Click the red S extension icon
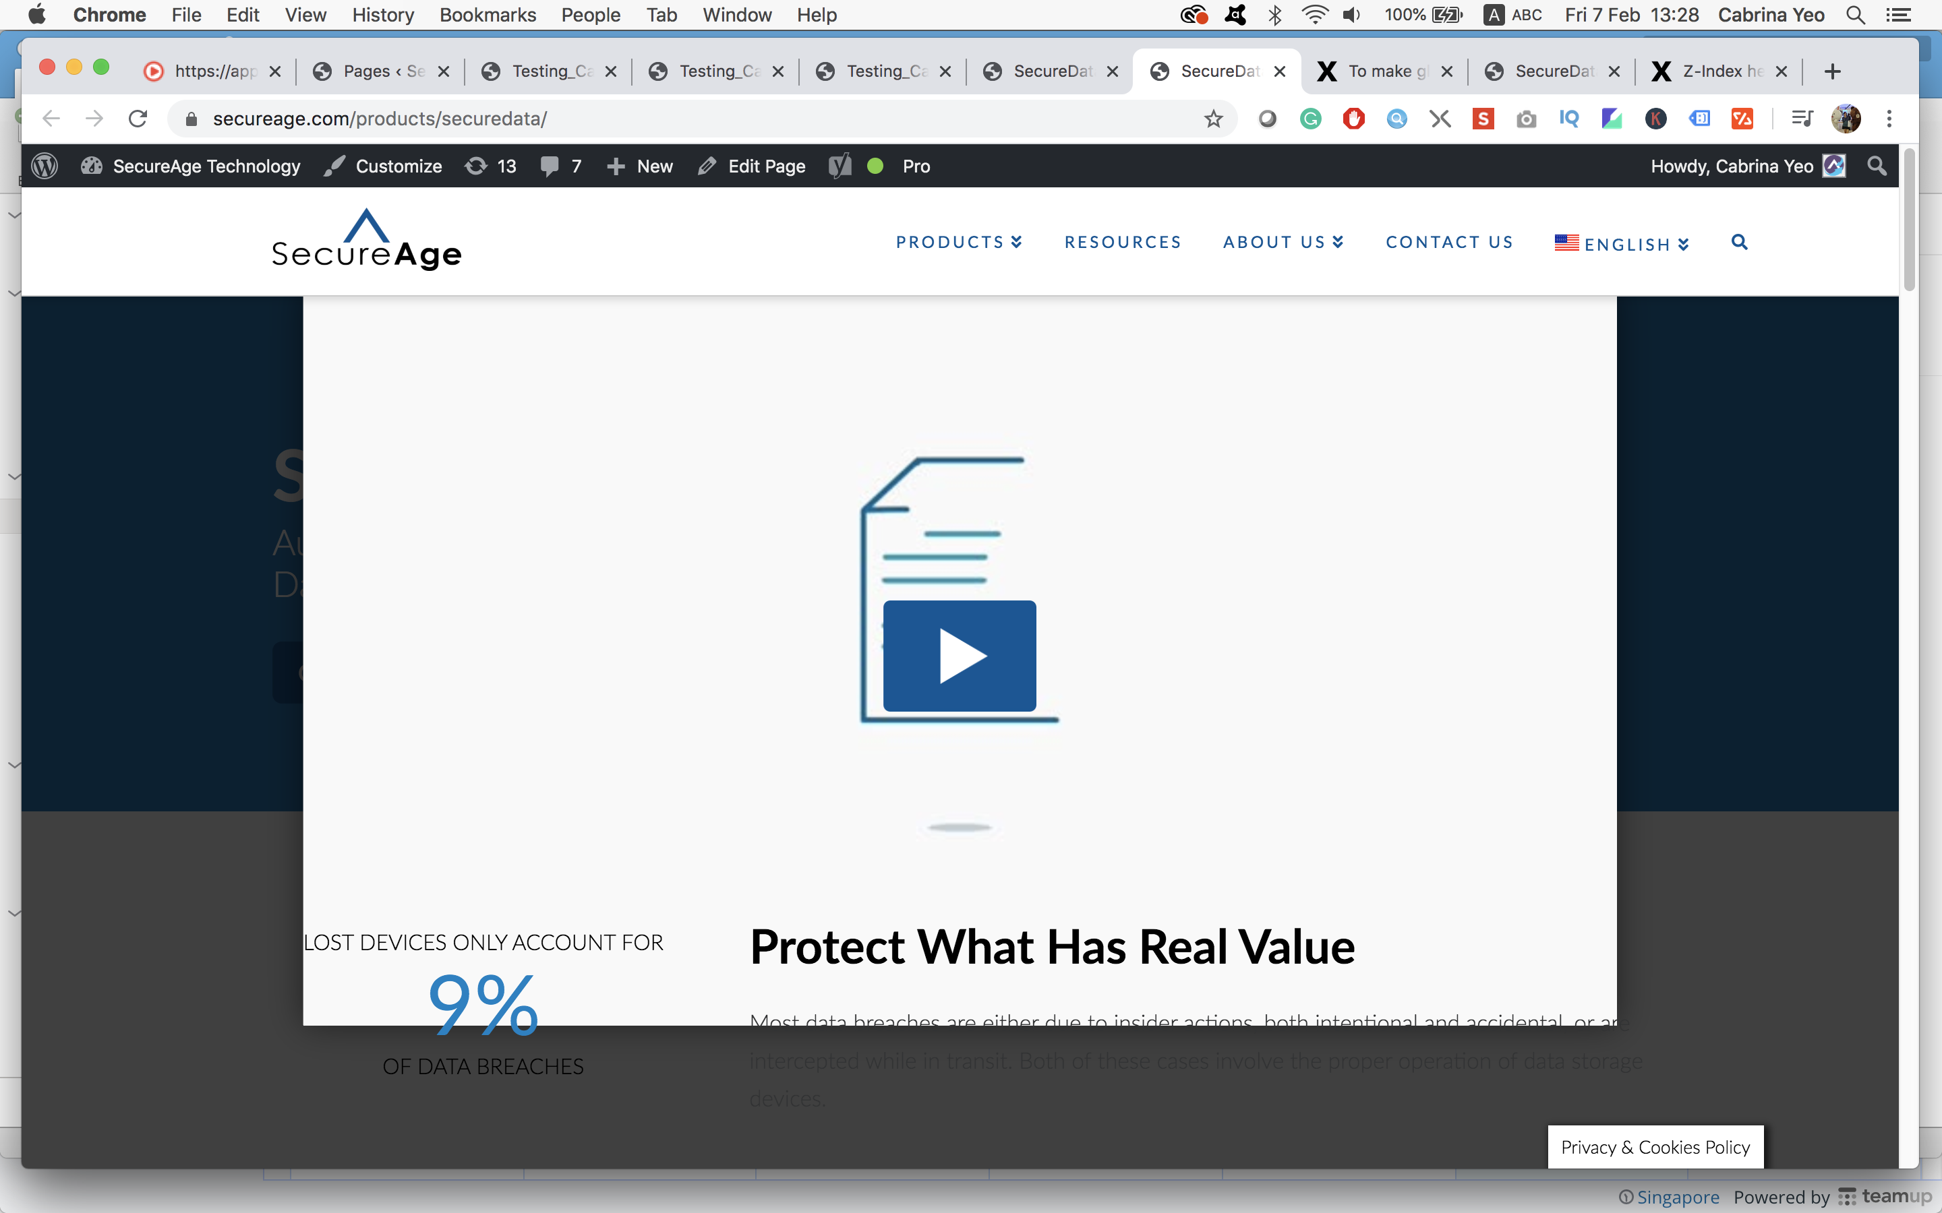This screenshot has width=1942, height=1213. (x=1483, y=119)
